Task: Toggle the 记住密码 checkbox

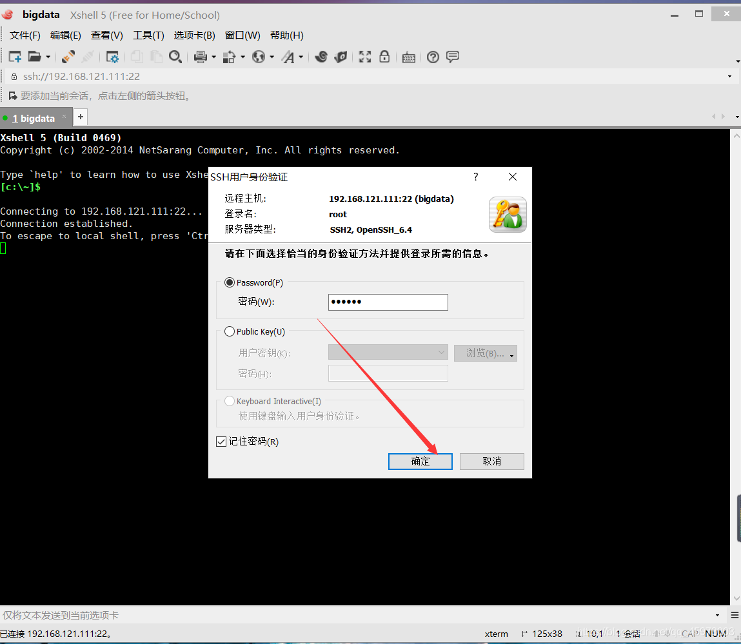Action: [x=221, y=442]
